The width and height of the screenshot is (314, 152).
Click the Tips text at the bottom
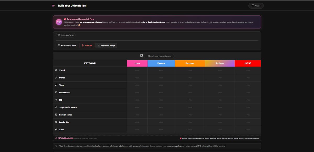pyautogui.click(x=142, y=146)
